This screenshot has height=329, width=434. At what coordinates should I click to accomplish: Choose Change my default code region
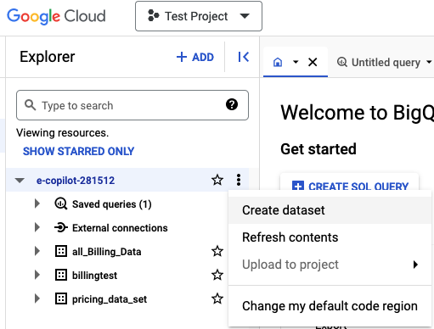330,306
